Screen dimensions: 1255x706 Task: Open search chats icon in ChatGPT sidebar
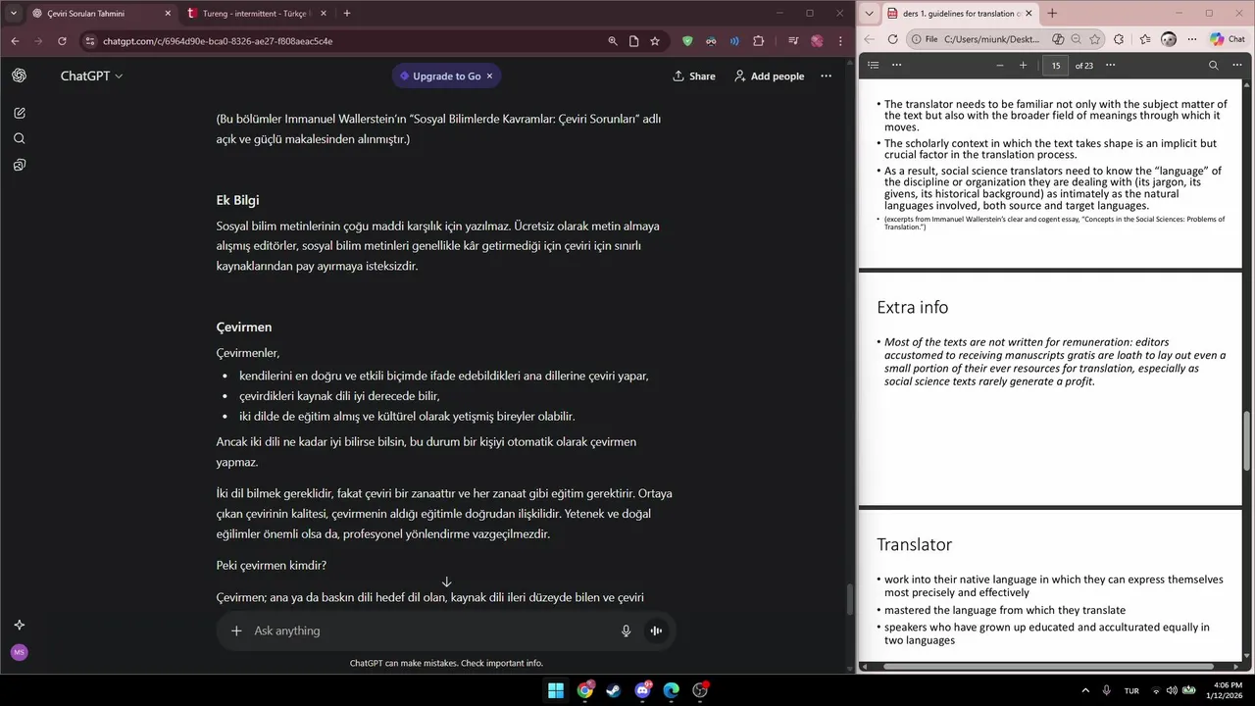20,138
